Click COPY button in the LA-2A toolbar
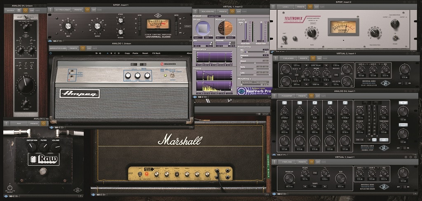The image size is (422, 201). click(x=316, y=7)
